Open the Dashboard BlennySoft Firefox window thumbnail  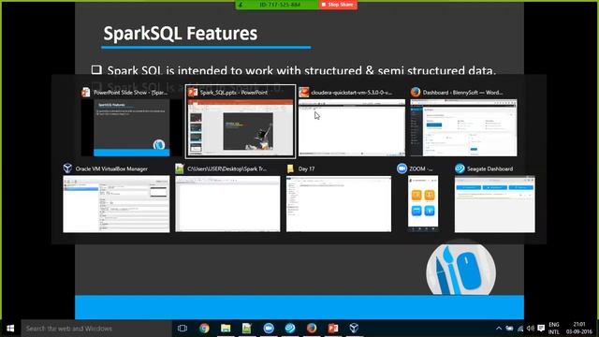click(463, 127)
